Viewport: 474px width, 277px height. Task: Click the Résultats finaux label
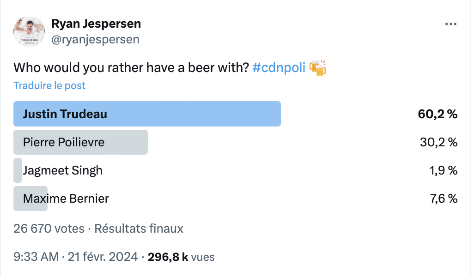tap(139, 229)
